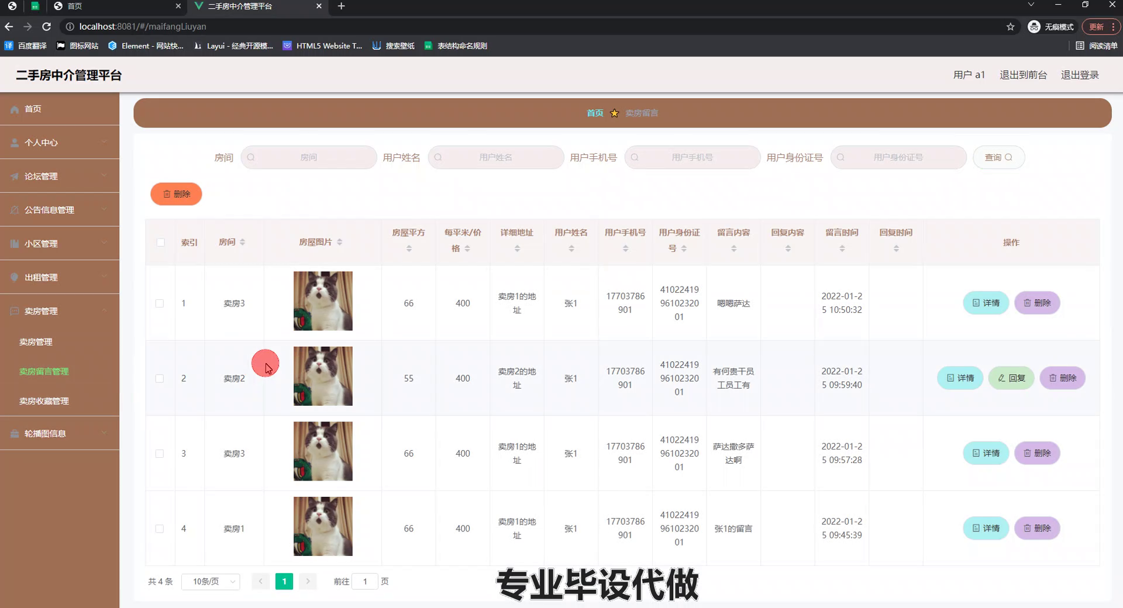Click the 用户身份证号 search input field
The width and height of the screenshot is (1123, 608).
898,157
